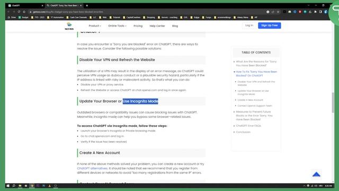Screen dimensions: 339x191
Task: Open the Shopping bookmark folder
Action: point(149,18)
